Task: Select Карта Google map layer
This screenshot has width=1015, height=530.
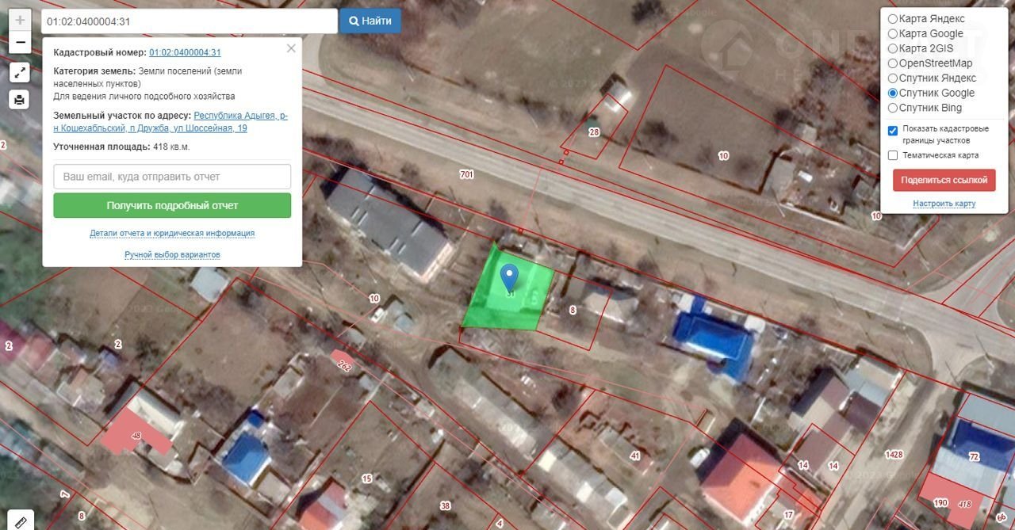Action: coord(893,34)
